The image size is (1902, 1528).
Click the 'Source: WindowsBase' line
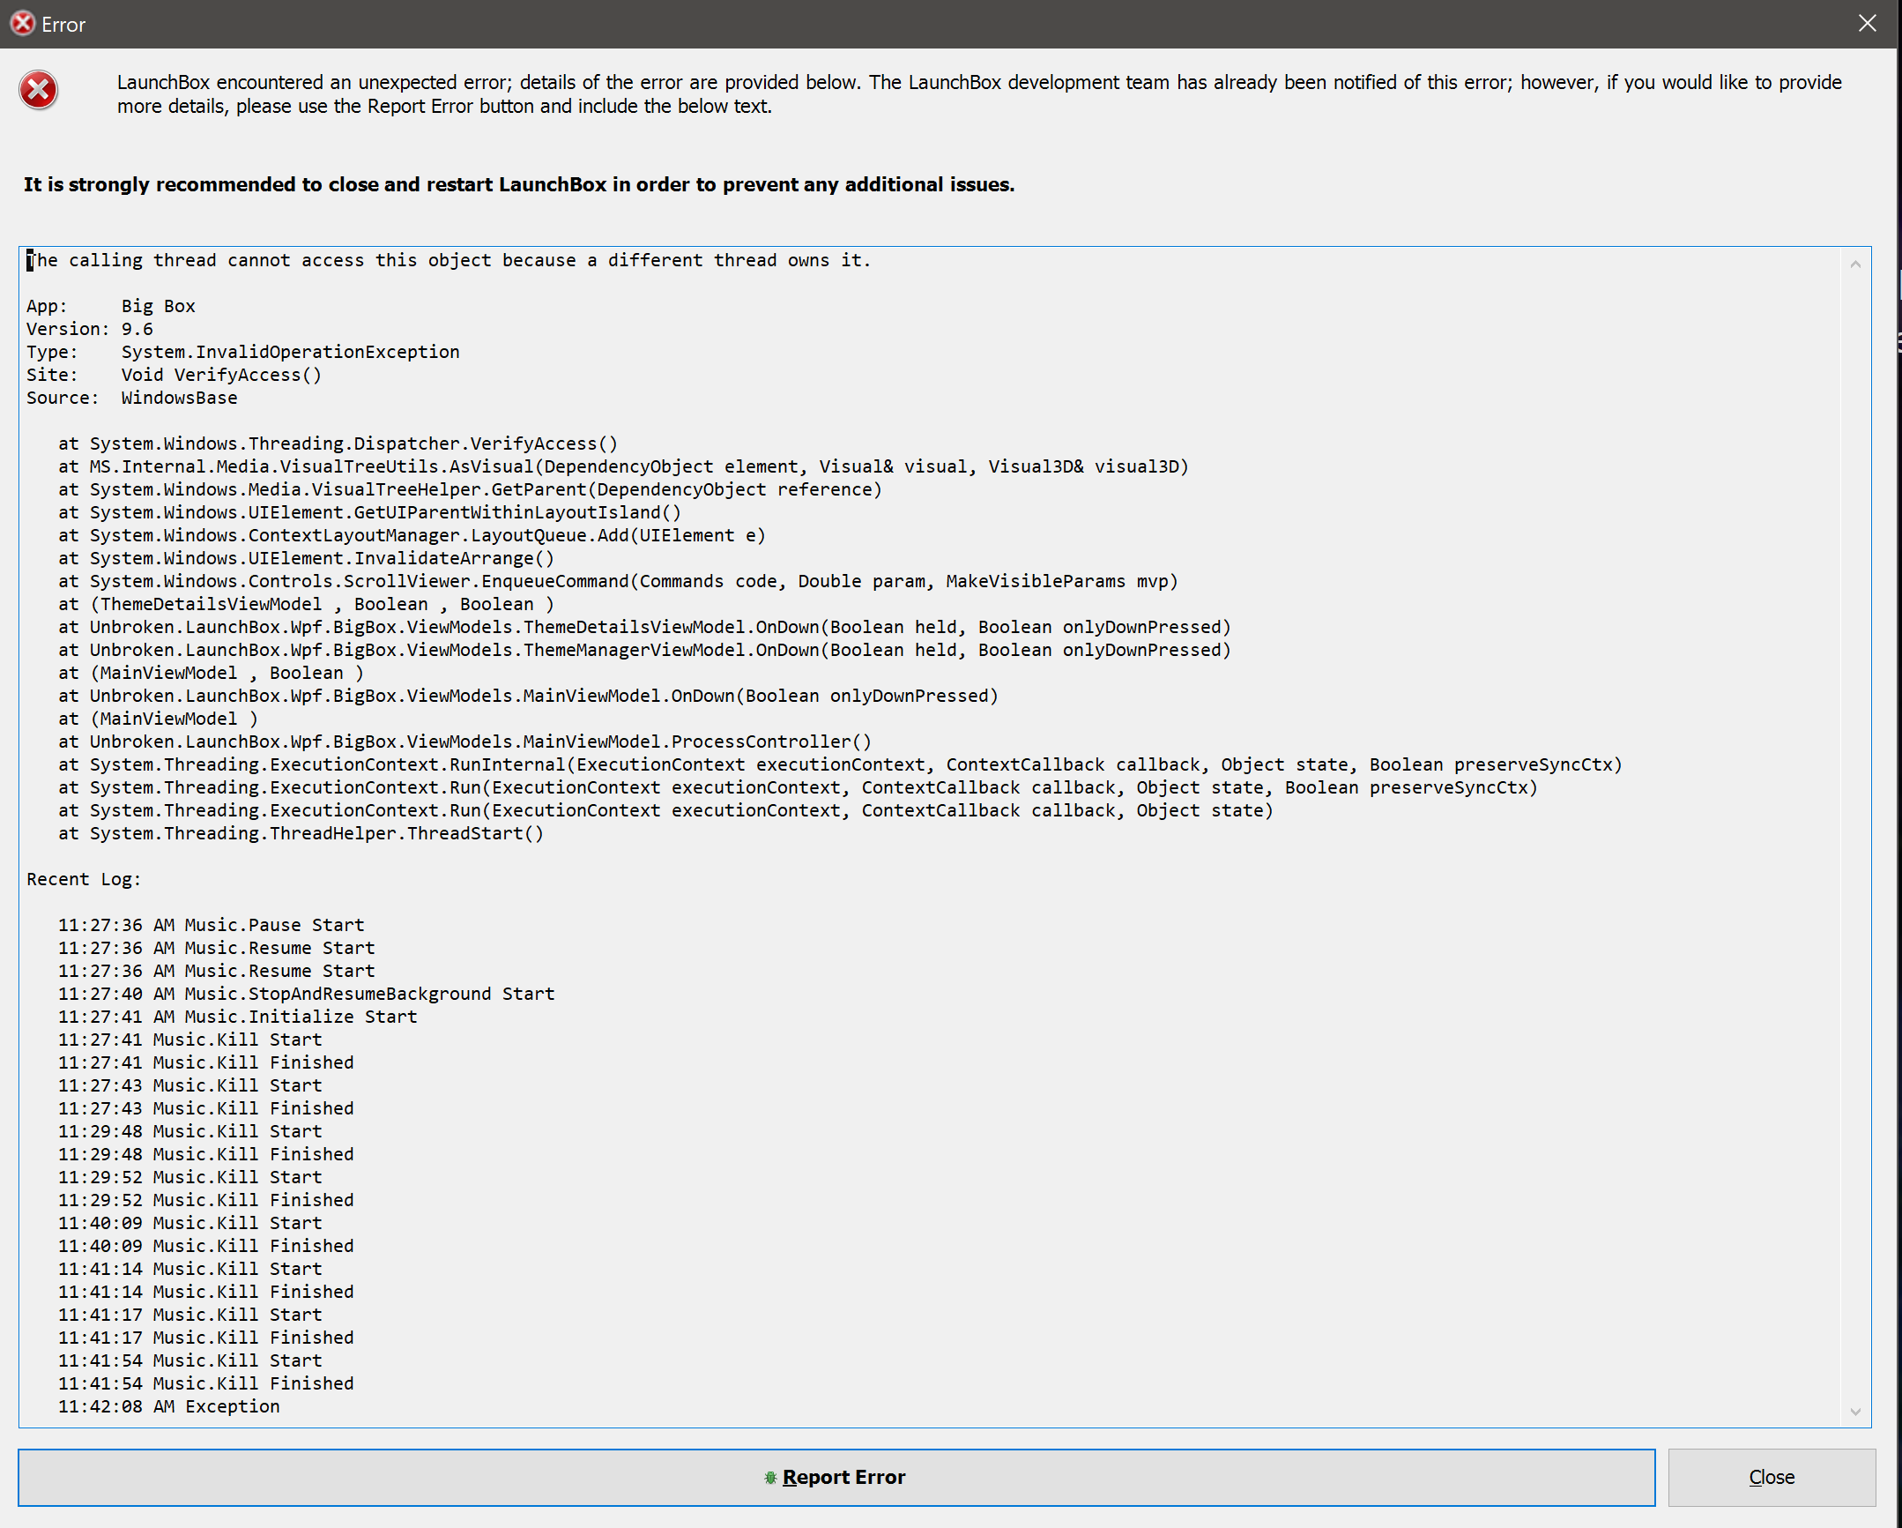[132, 399]
